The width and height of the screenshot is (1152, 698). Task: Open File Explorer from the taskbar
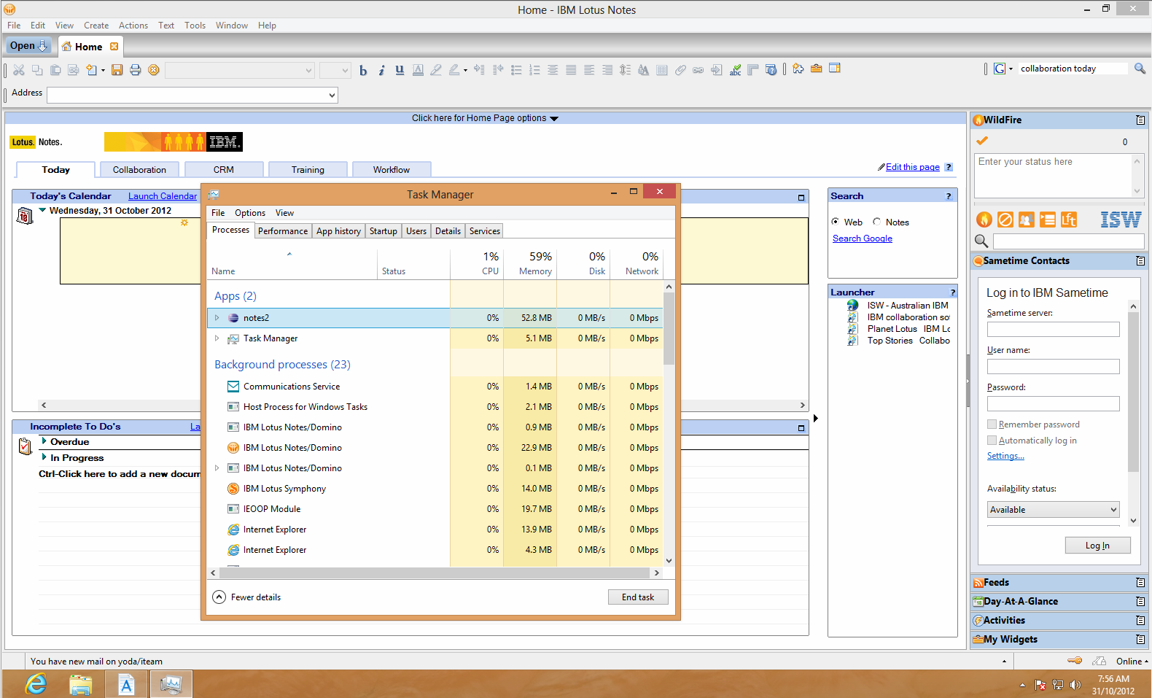(x=81, y=684)
